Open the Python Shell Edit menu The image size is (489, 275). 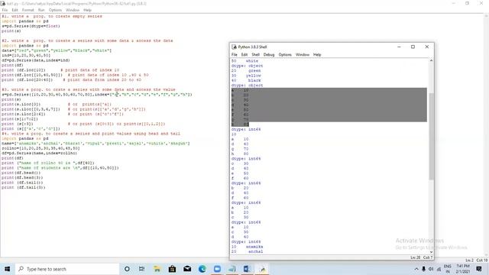[244, 54]
